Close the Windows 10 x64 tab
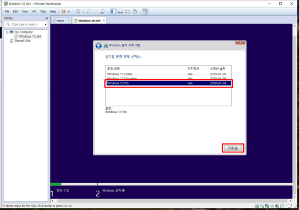 pos(104,20)
